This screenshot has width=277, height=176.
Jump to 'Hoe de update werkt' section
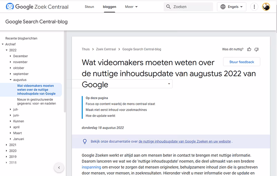pyautogui.click(x=100, y=116)
